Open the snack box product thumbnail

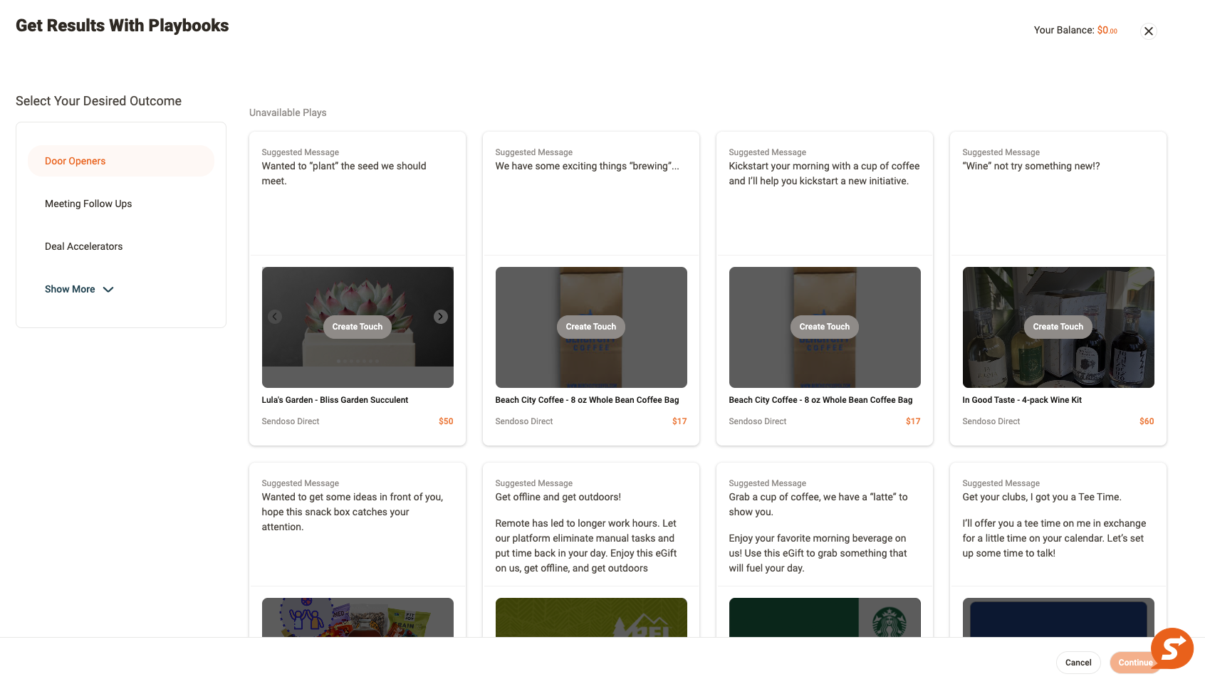(x=358, y=617)
